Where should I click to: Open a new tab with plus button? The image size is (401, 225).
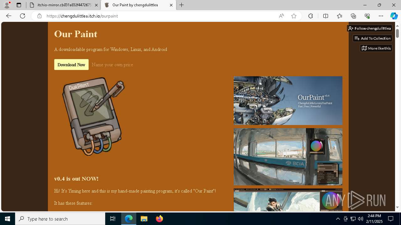[182, 5]
